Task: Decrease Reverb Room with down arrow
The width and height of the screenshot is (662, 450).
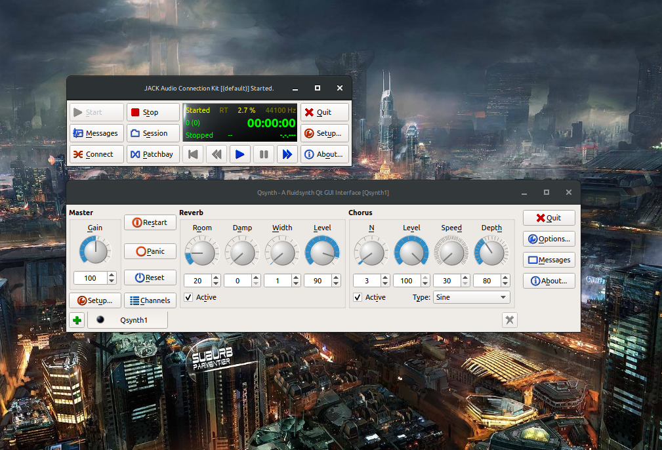Action: [x=216, y=284]
